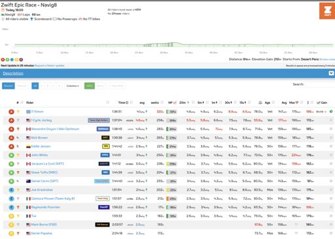The height and width of the screenshot is (239, 335).
Task: Click the height column header icon
Action: 308,103
